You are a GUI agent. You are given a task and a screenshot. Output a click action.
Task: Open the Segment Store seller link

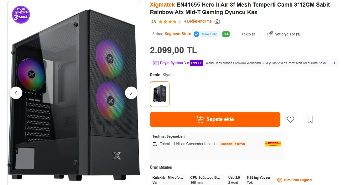click(x=178, y=34)
